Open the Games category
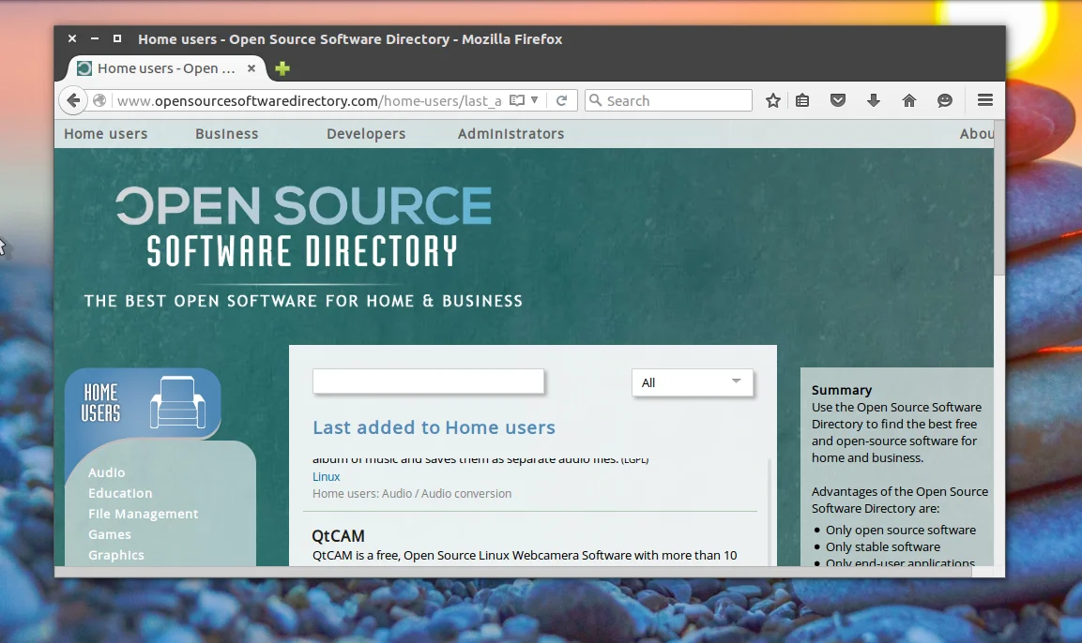Image resolution: width=1082 pixels, height=643 pixels. pos(109,535)
